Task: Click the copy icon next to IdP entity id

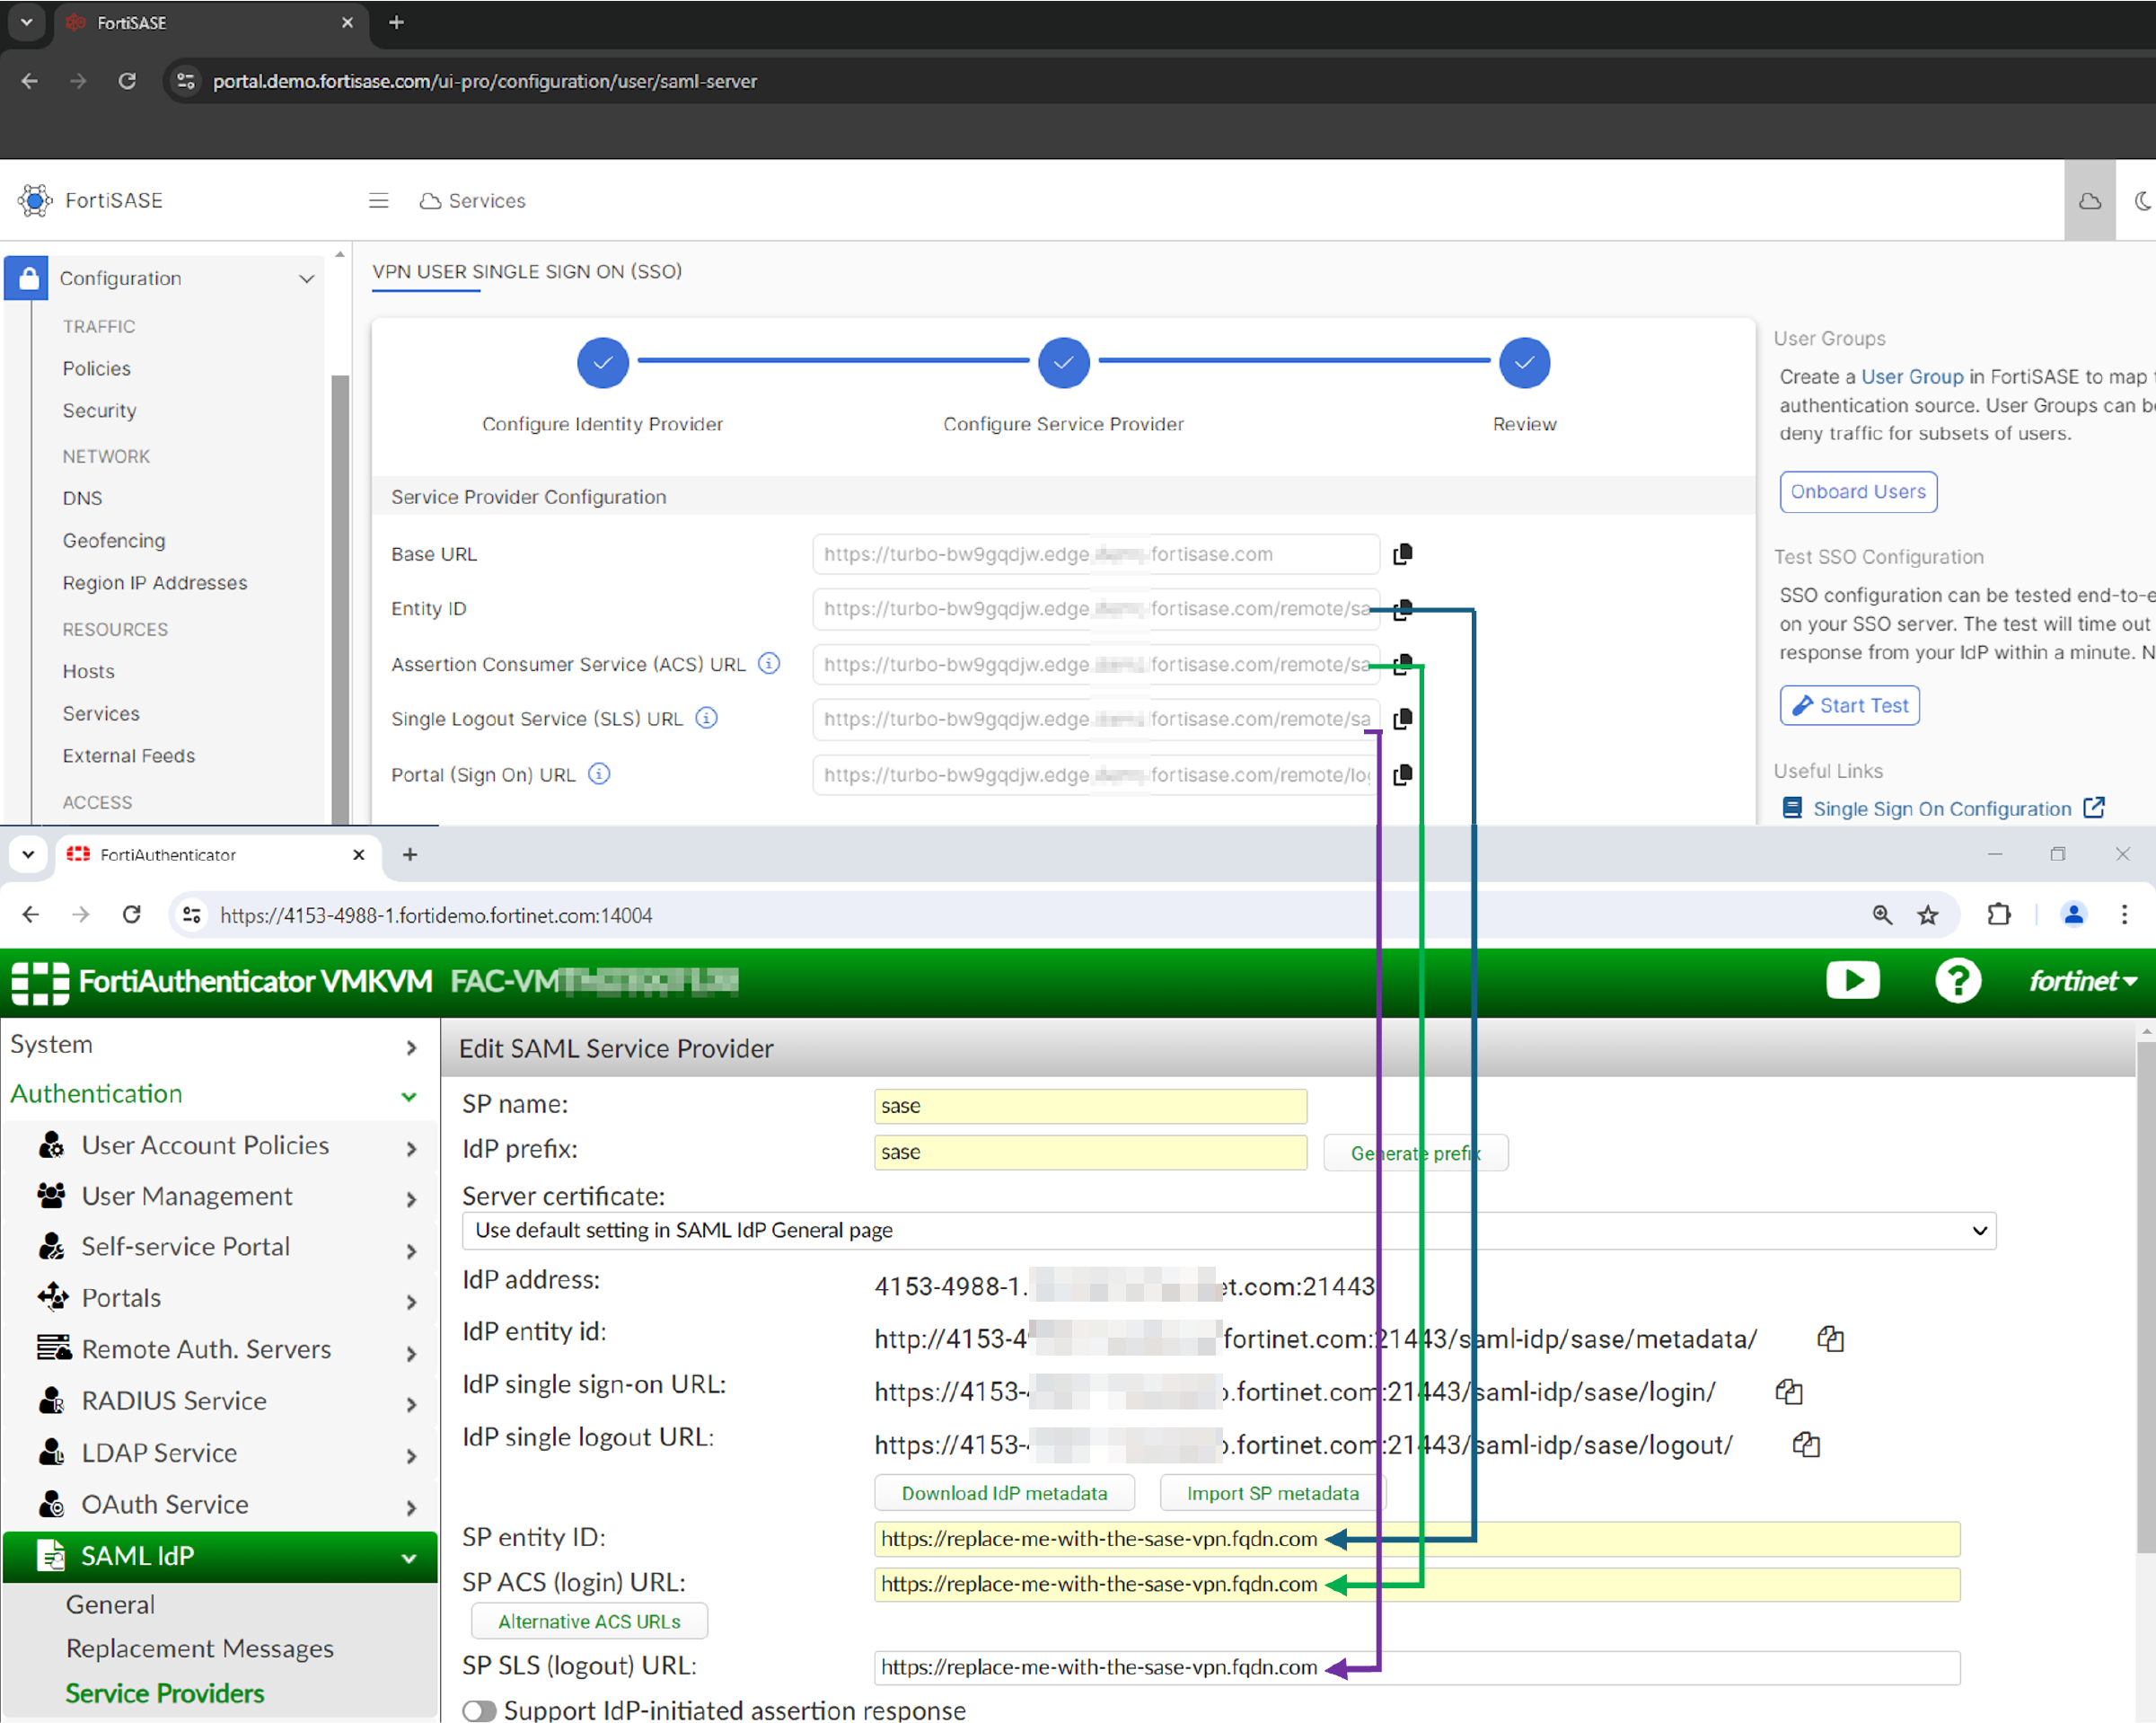Action: (x=1830, y=1339)
